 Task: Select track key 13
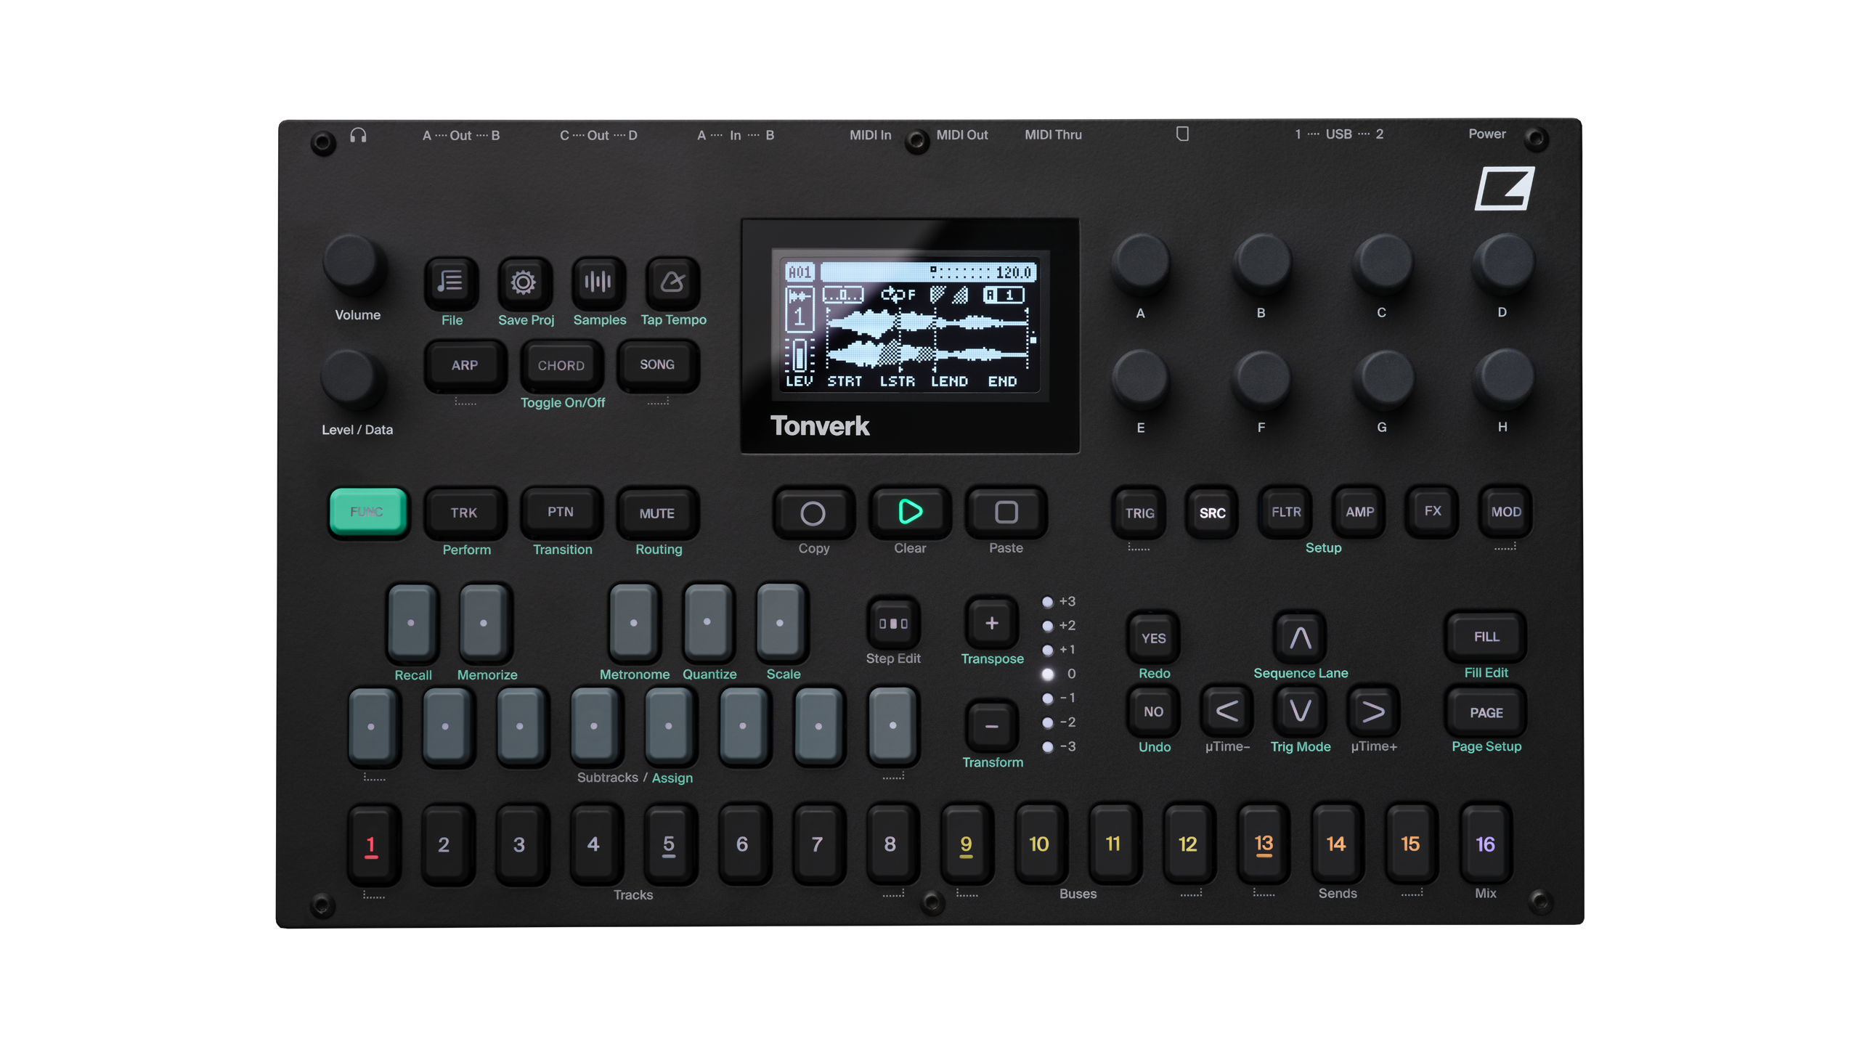[x=1263, y=844]
